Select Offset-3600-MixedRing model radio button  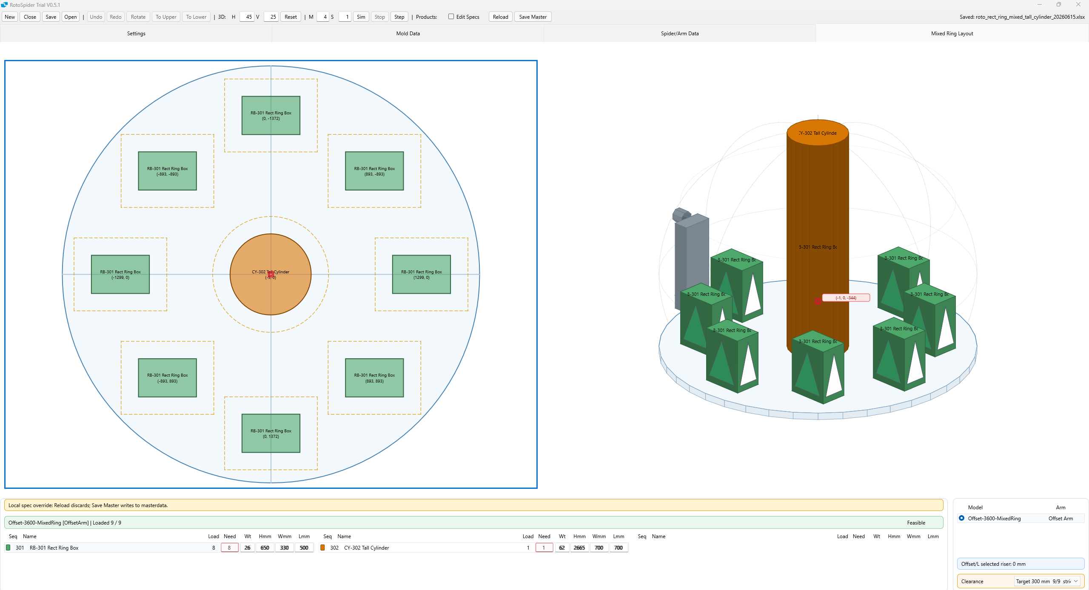coord(961,518)
